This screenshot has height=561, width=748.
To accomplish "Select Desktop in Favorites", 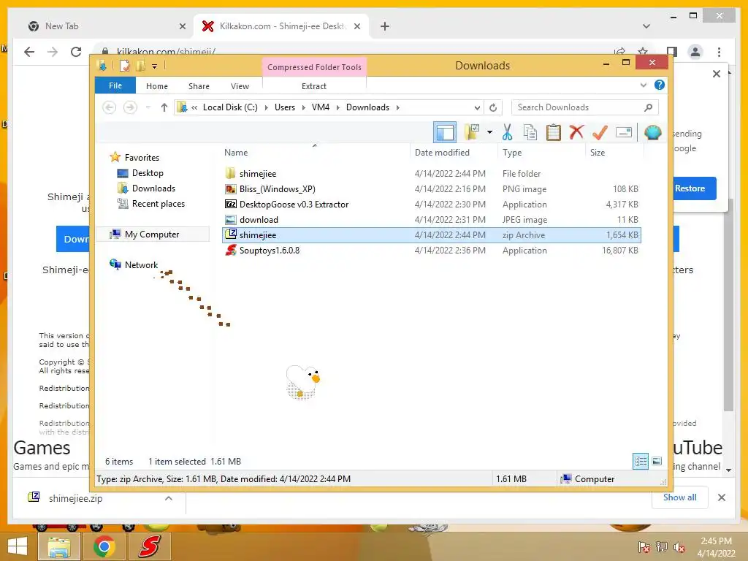I will (148, 173).
